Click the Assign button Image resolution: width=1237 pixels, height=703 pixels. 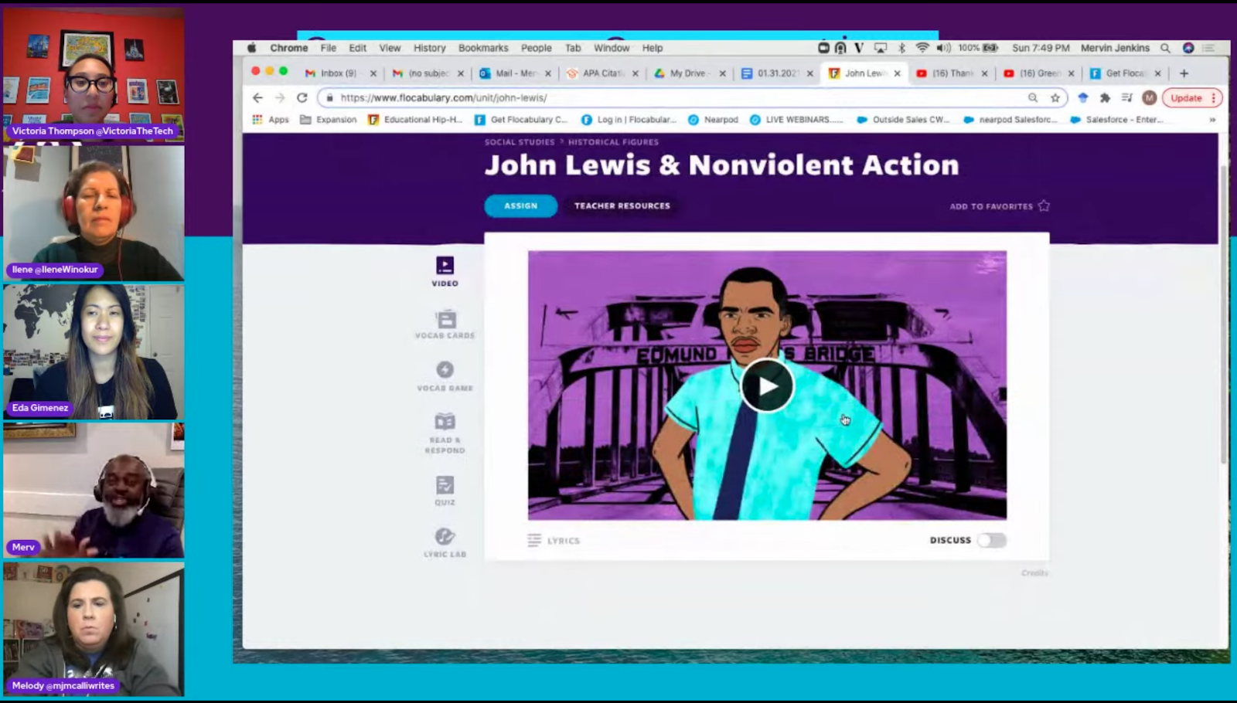[520, 206]
